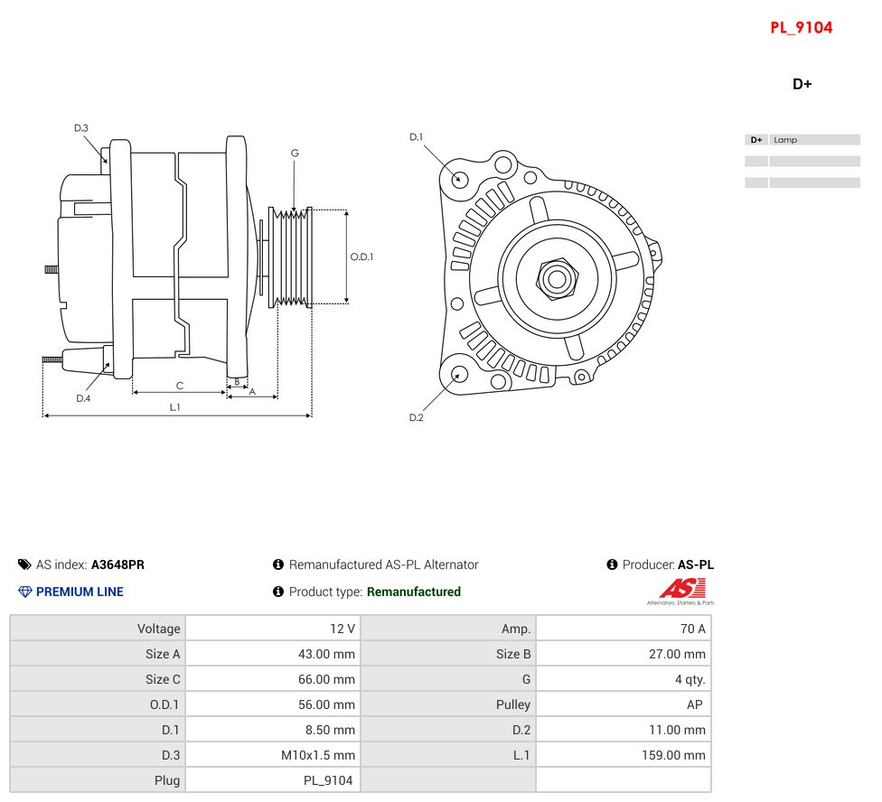
Task: Select the D.3 value M10x1.5 mm
Action: click(318, 755)
